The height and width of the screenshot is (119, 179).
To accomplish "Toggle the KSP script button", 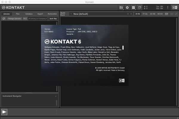I will pyautogui.click(x=166, y=14).
